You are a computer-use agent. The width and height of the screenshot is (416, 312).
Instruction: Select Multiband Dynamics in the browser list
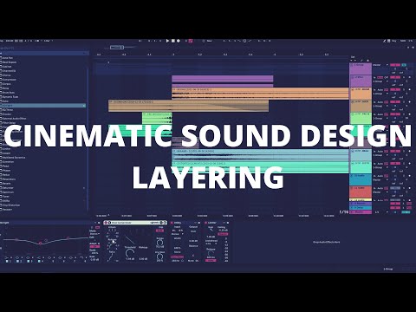14,158
